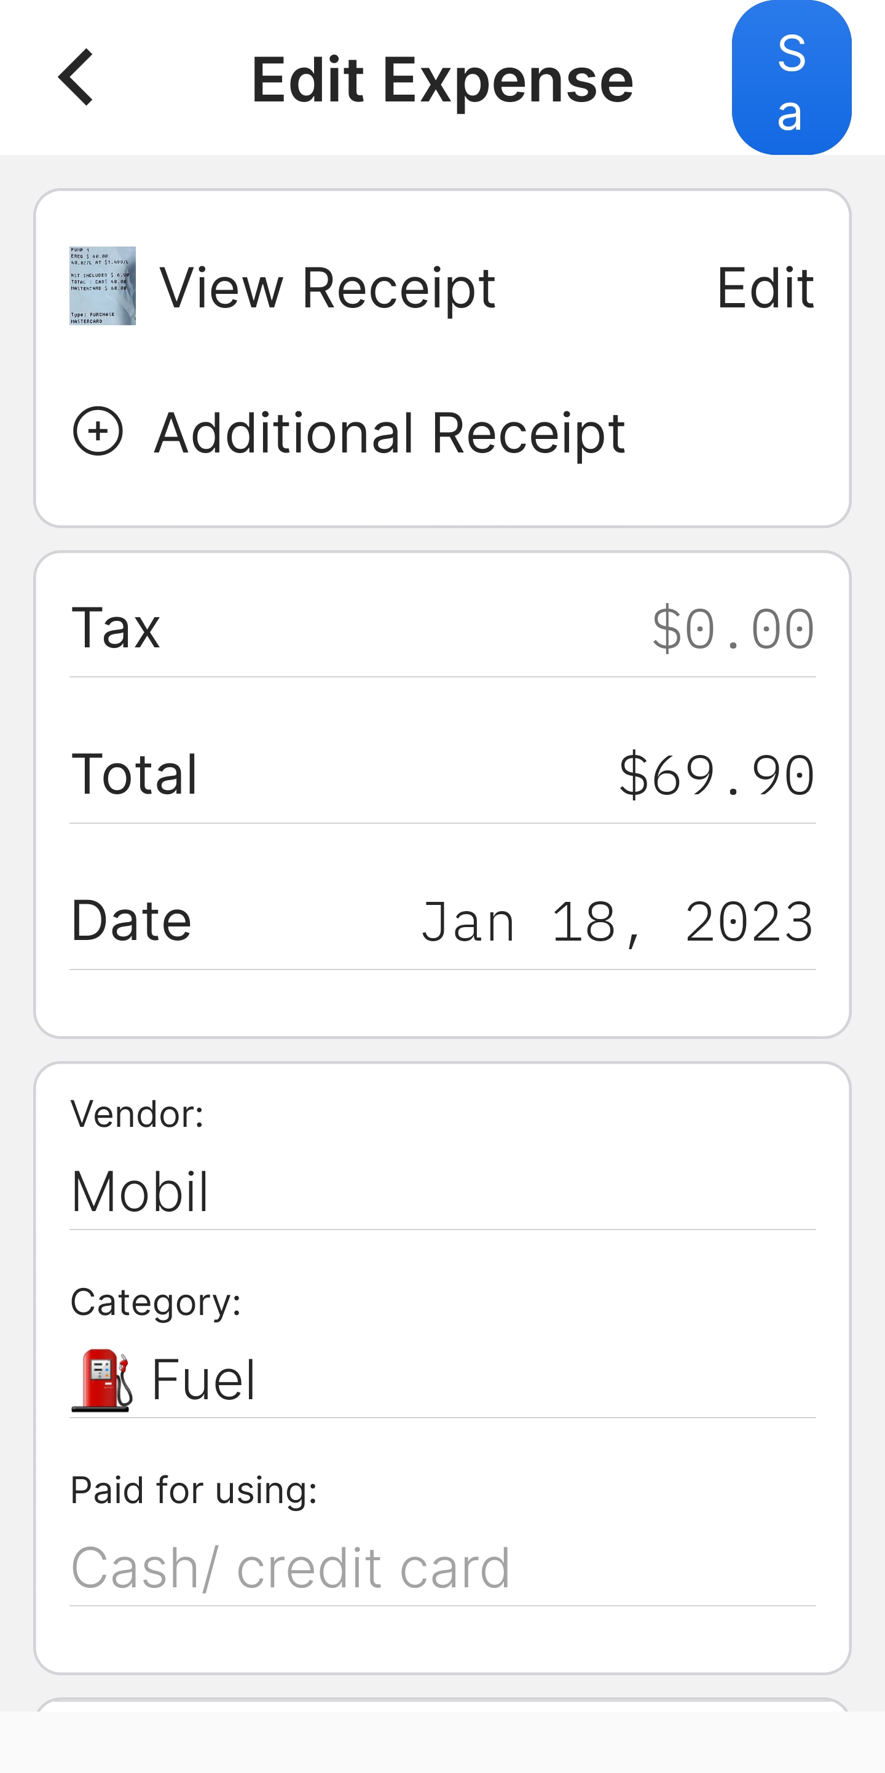Screen dimensions: 885x1773
Task: Select the Tax amount $0.00 field
Action: [x=732, y=629]
